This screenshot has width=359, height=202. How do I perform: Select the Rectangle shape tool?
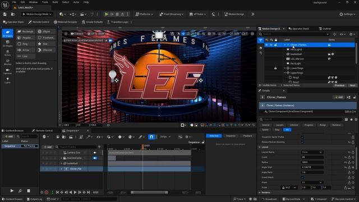26,31
